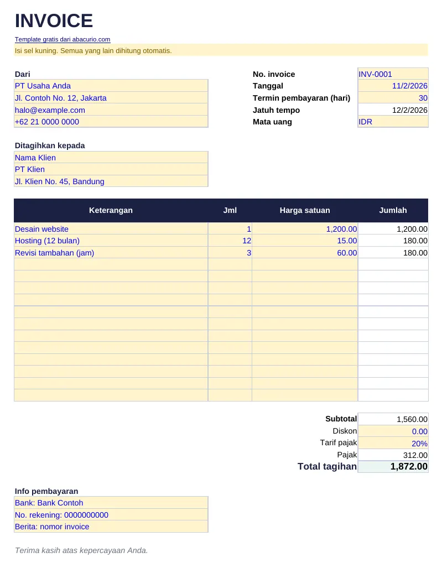The width and height of the screenshot is (442, 568).
Task: Select the +62 21 0000 0000 phone cell
Action: [111, 122]
